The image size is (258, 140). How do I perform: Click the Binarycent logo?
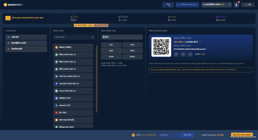(13, 5)
